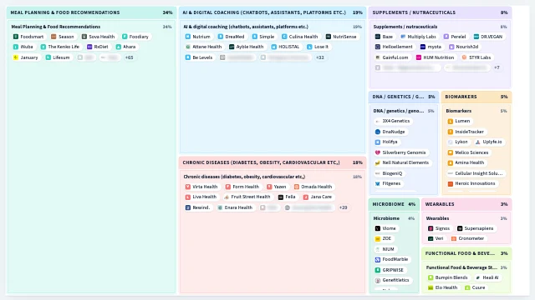Screen dimensions: 535x300
Task: Click the Foodsmart company icon
Action: [x=16, y=37]
